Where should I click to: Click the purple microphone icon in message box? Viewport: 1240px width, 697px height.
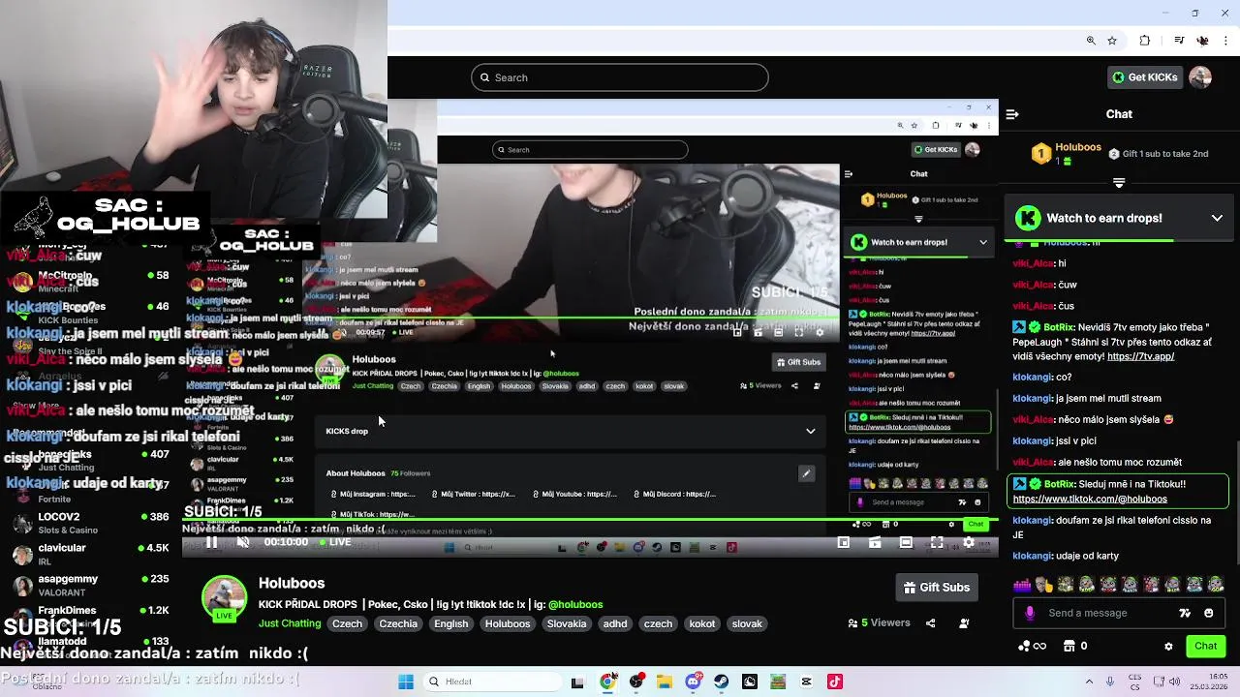pos(1029,613)
